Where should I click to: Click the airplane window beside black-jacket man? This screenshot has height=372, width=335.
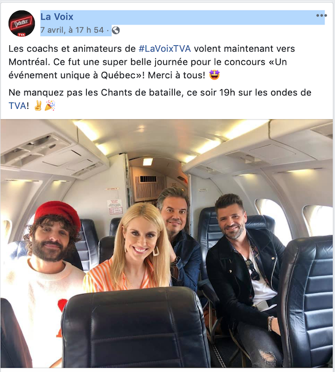(273, 221)
